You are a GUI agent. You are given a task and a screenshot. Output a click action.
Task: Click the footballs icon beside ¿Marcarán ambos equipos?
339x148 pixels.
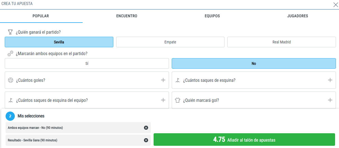pyautogui.click(x=10, y=53)
